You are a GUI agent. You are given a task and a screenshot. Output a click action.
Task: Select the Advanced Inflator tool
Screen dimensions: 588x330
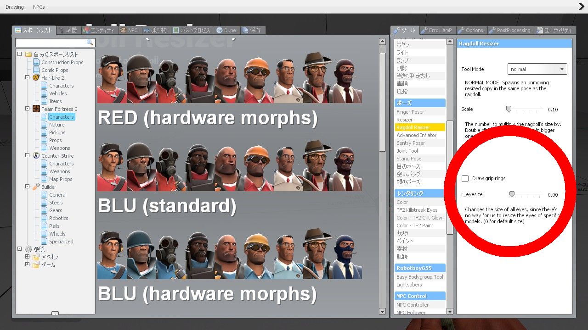(x=420, y=135)
